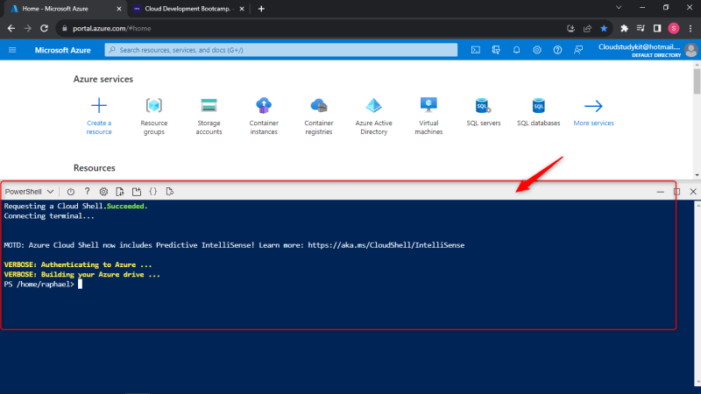Go to More services arrow
This screenshot has width=701, height=394.
point(594,106)
